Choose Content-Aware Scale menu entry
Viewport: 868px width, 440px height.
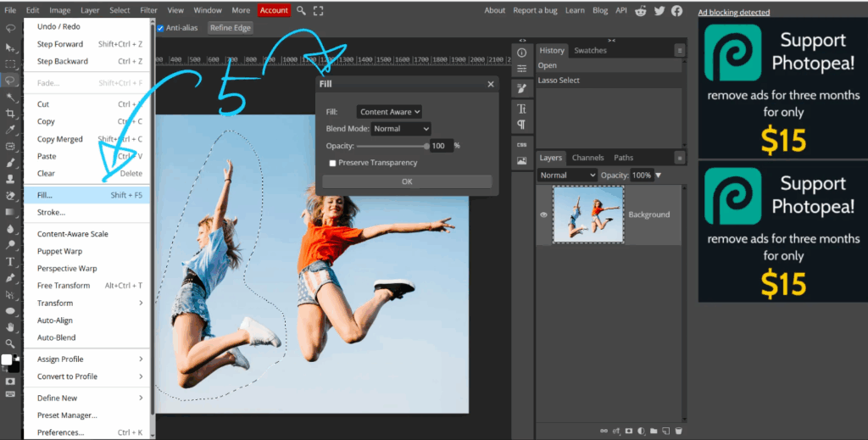[x=87, y=233]
